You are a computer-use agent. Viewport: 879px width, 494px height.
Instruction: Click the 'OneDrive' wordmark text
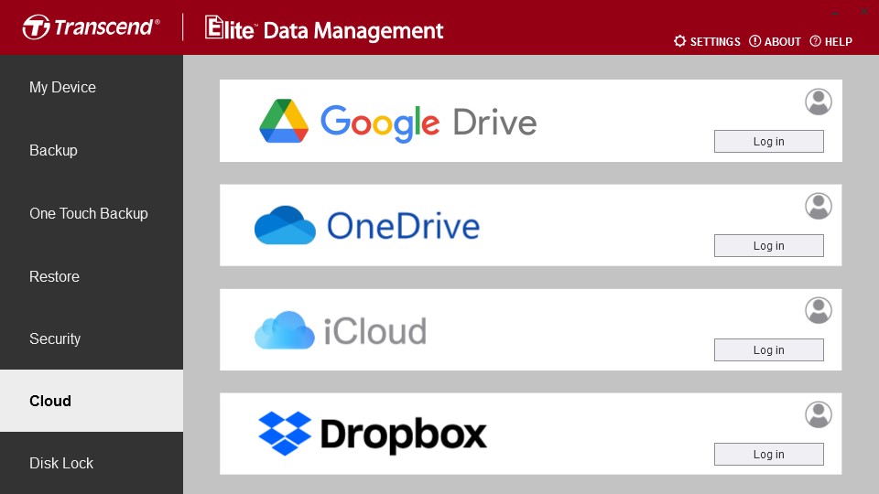pos(403,226)
